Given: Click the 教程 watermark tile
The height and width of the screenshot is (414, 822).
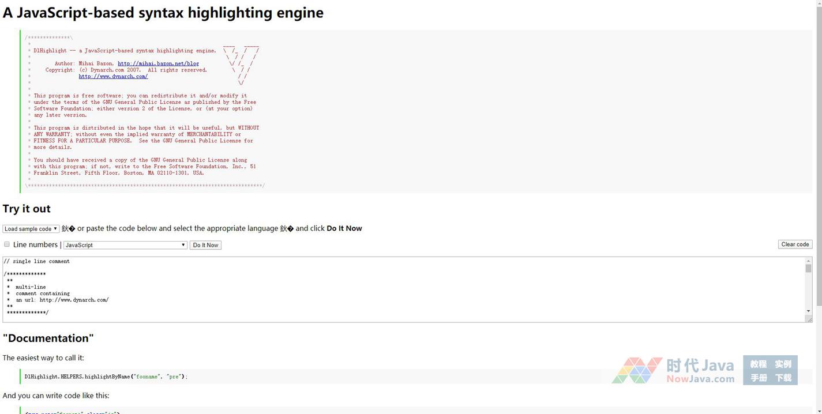Looking at the screenshot, I should pyautogui.click(x=758, y=364).
